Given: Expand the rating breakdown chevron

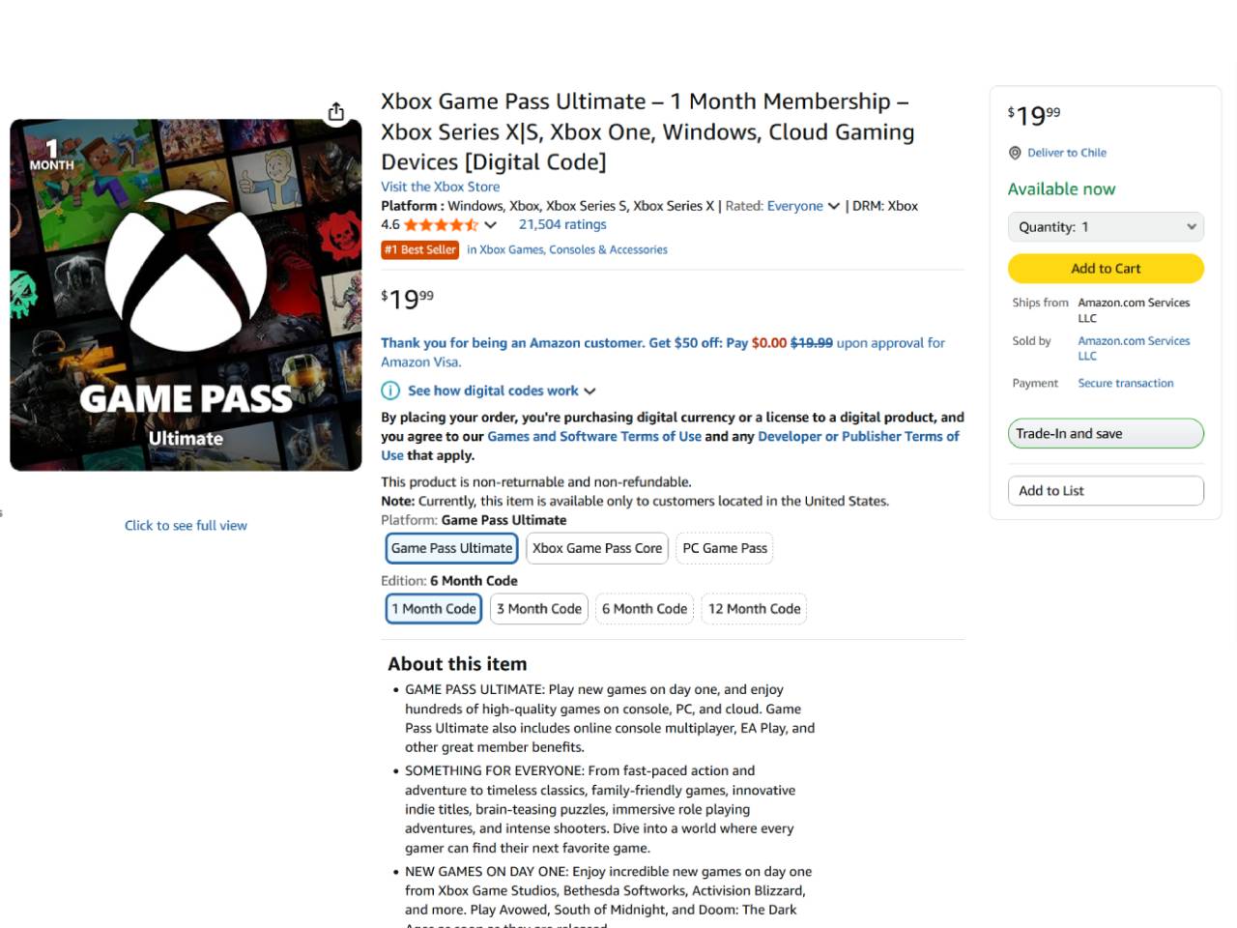Looking at the screenshot, I should (491, 225).
